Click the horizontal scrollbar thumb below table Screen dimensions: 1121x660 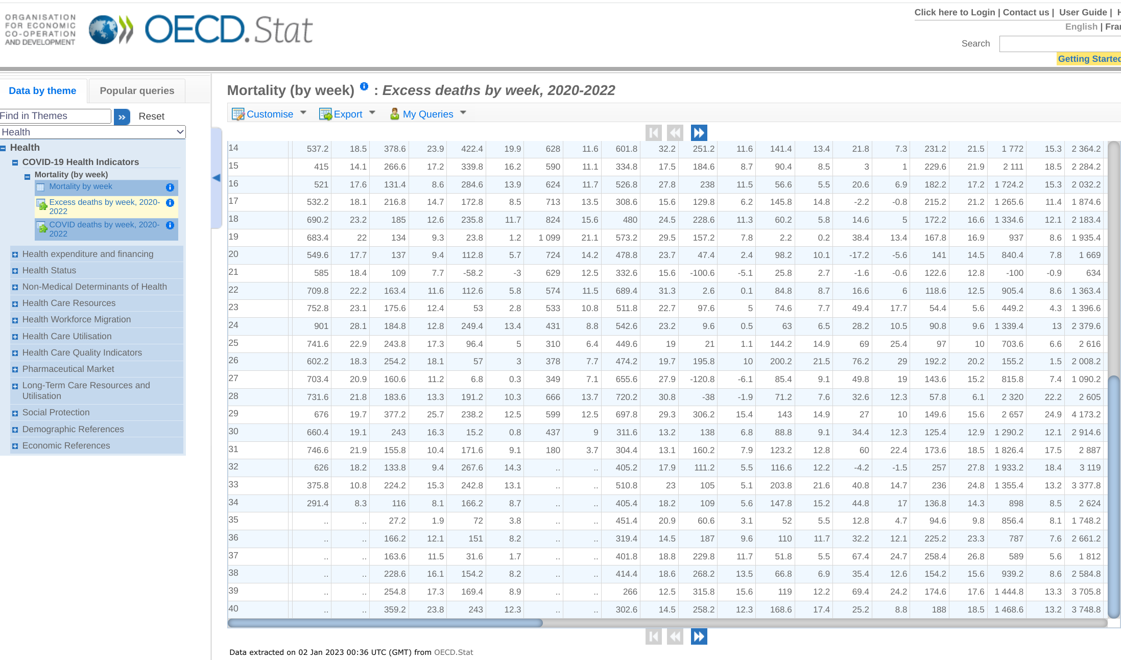click(x=385, y=623)
